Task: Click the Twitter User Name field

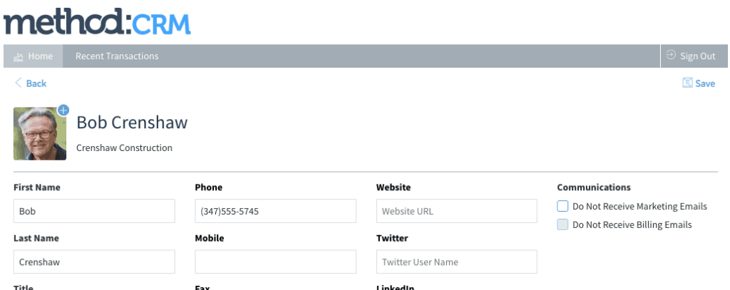Action: pyautogui.click(x=457, y=261)
